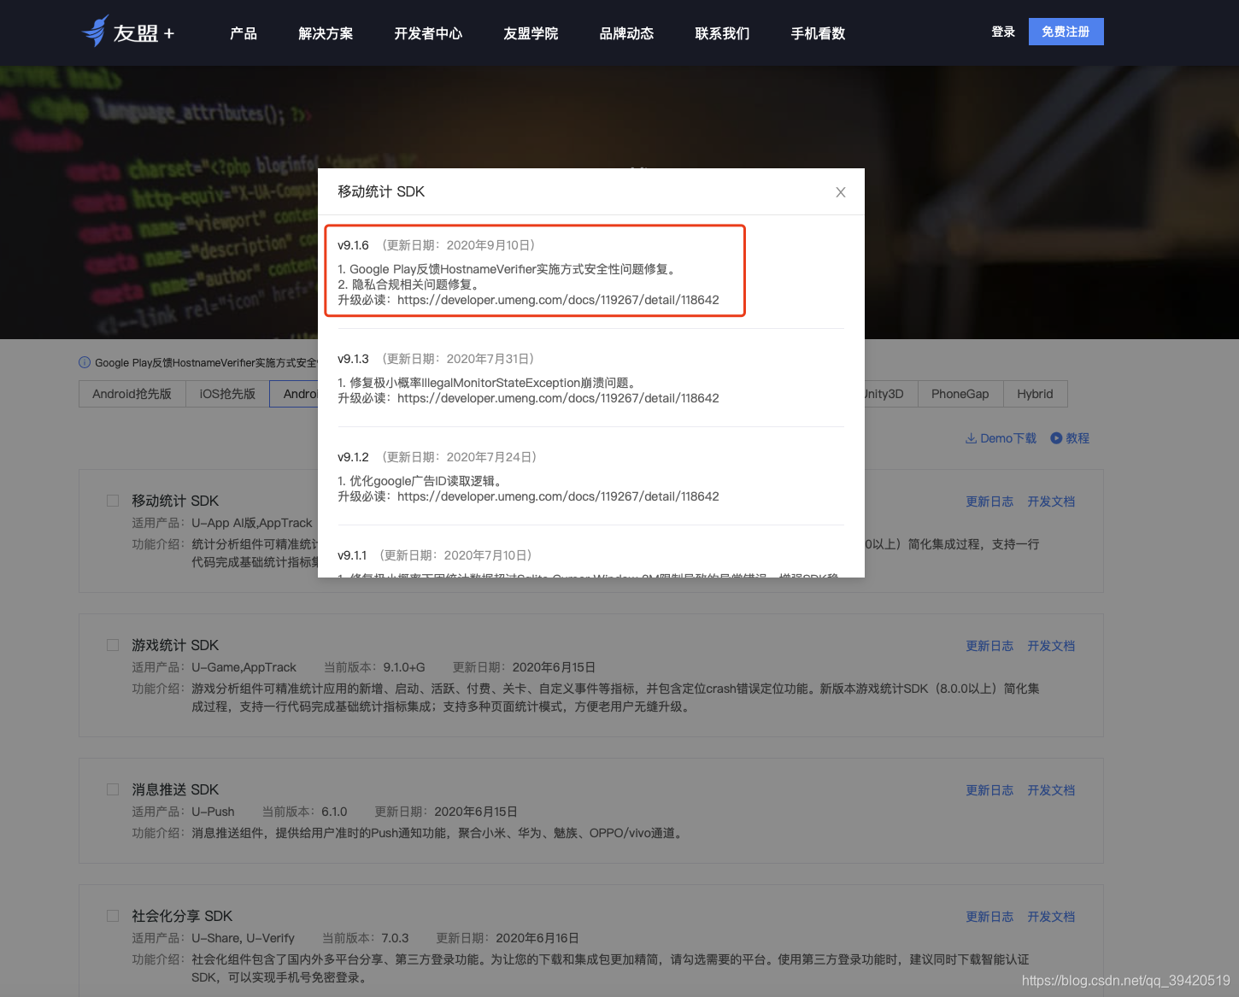
Task: Open 手机看数 in navigation bar
Action: point(818,33)
